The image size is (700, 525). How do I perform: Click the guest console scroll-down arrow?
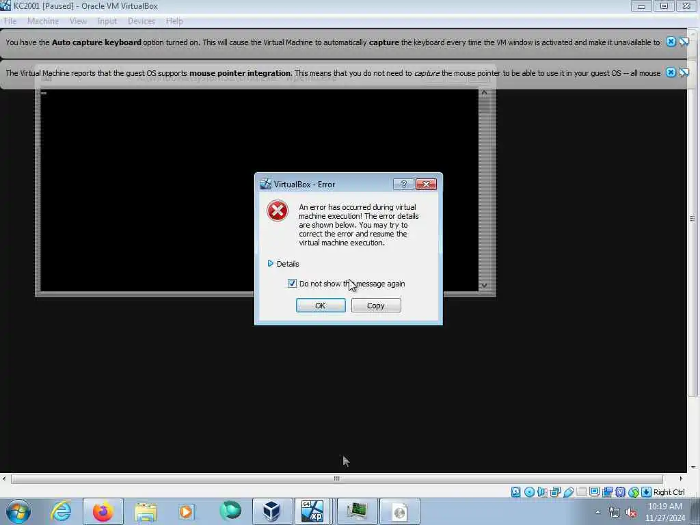[484, 285]
